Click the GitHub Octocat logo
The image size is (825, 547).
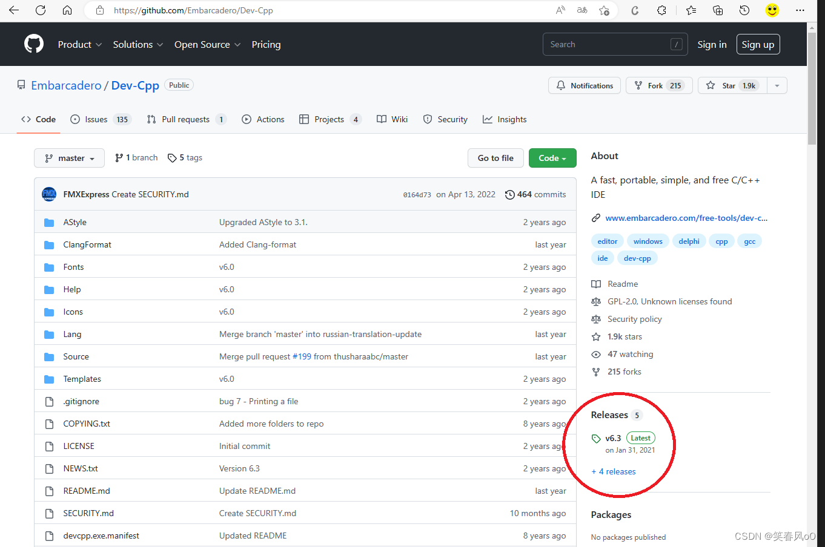[34, 44]
